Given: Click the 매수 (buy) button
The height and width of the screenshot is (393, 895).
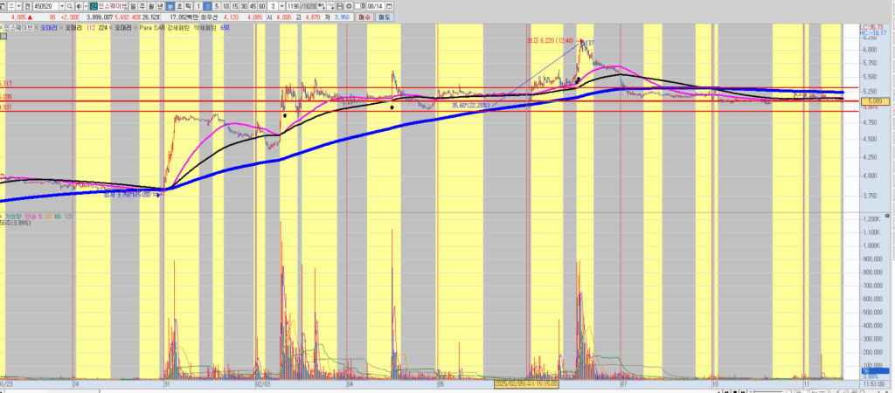Looking at the screenshot, I should (x=365, y=17).
